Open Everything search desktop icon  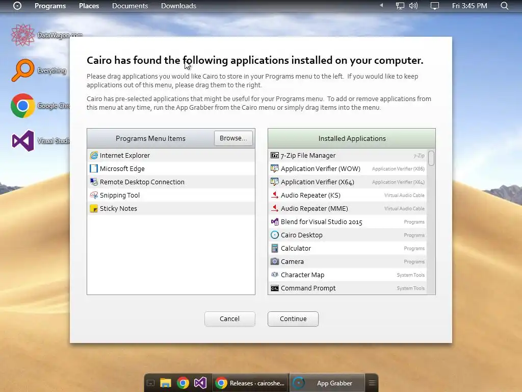22,70
